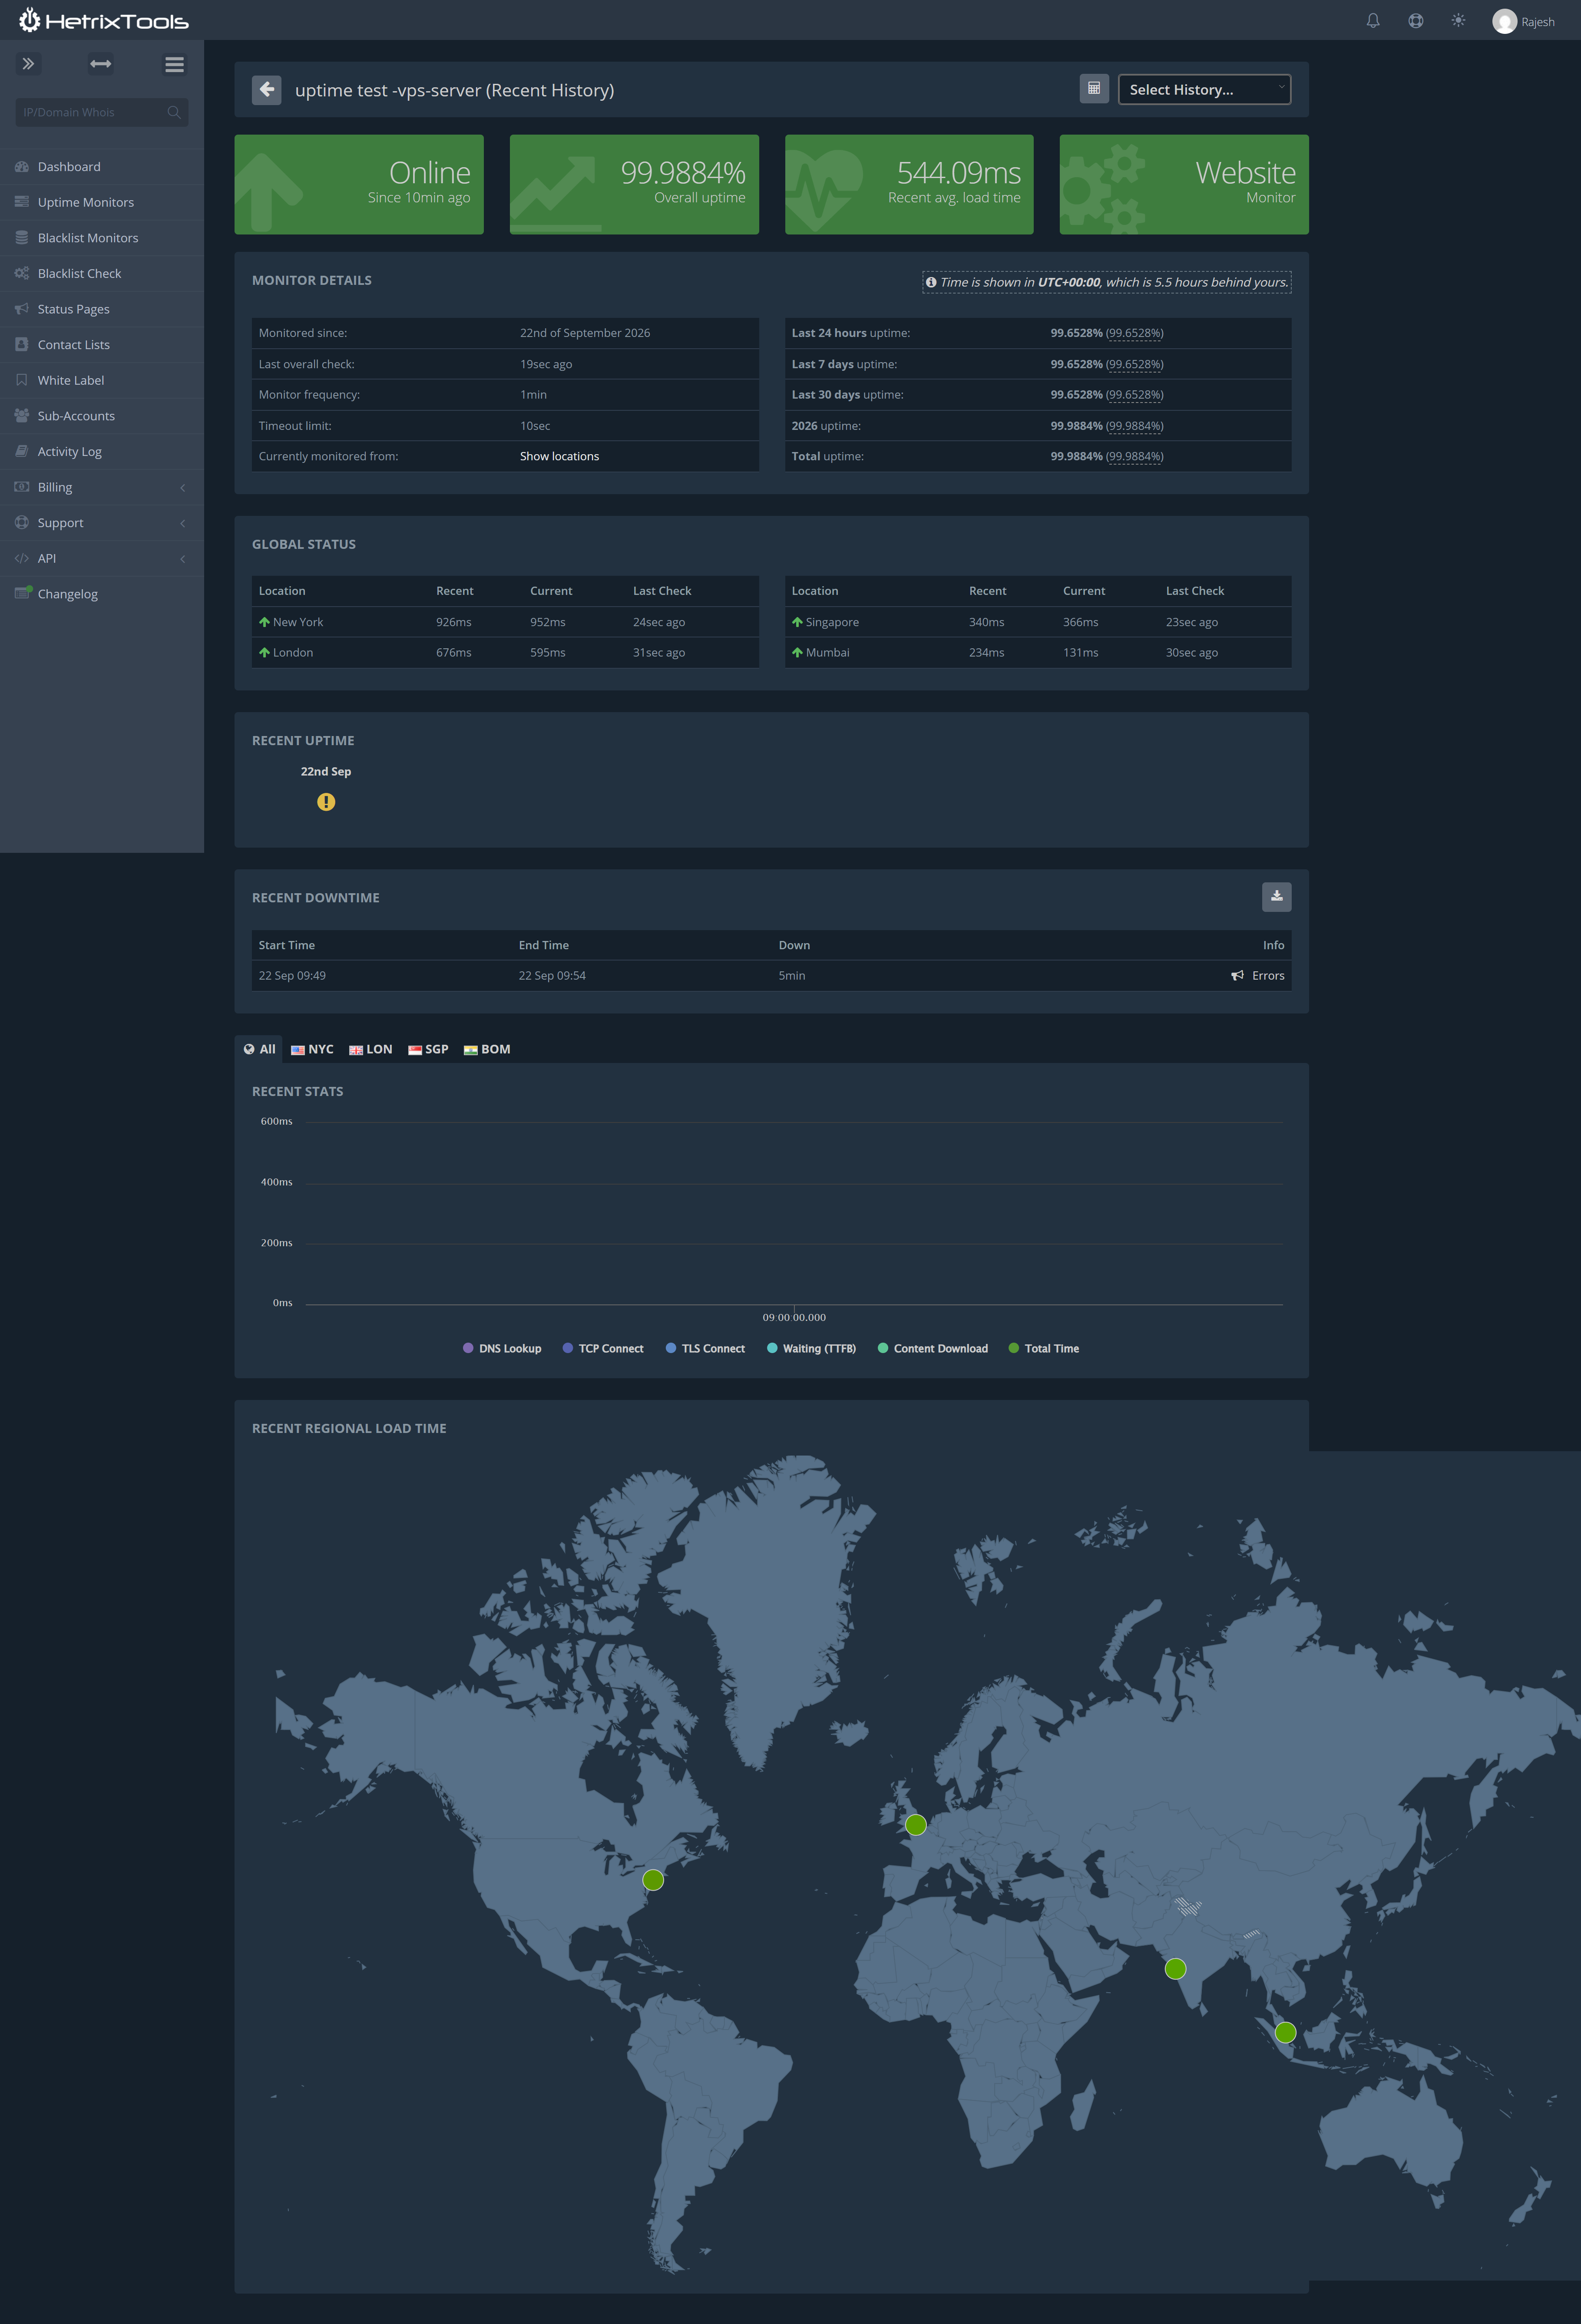Screen dimensions: 1581x2324
Task: Open the Changelog sidebar link
Action: (x=102, y=594)
